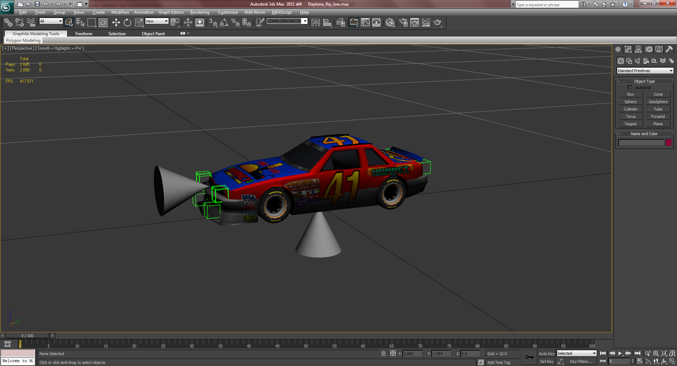Screen dimensions: 677x366
Task: Activate the Select Object arrow tool
Action: (x=69, y=23)
